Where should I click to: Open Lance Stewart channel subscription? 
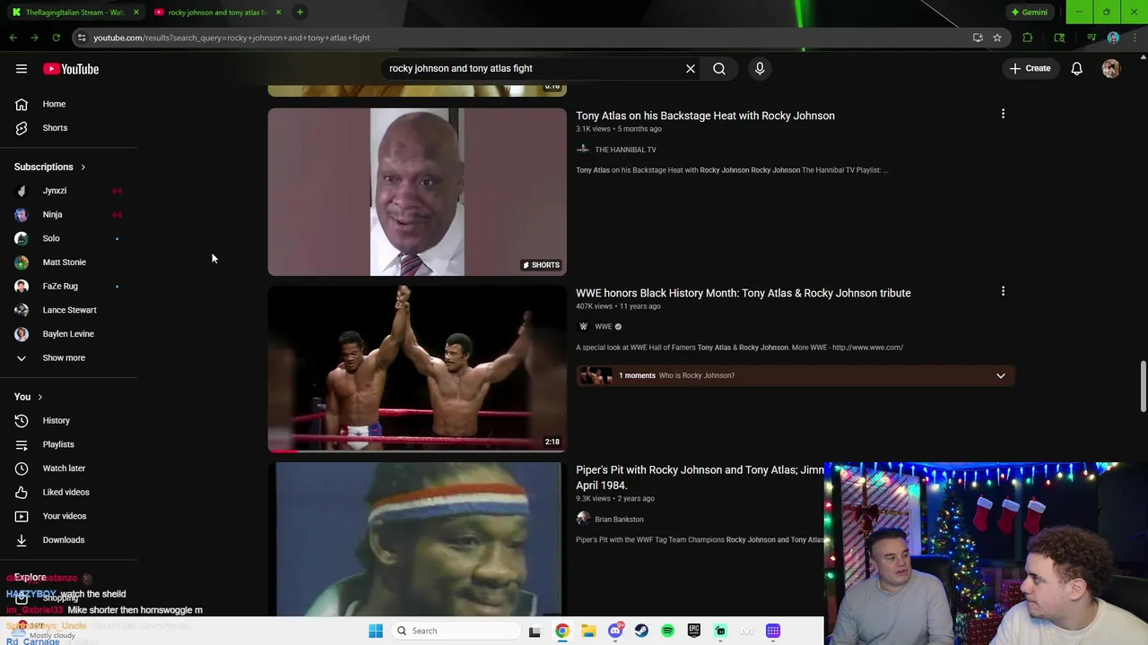click(x=68, y=310)
